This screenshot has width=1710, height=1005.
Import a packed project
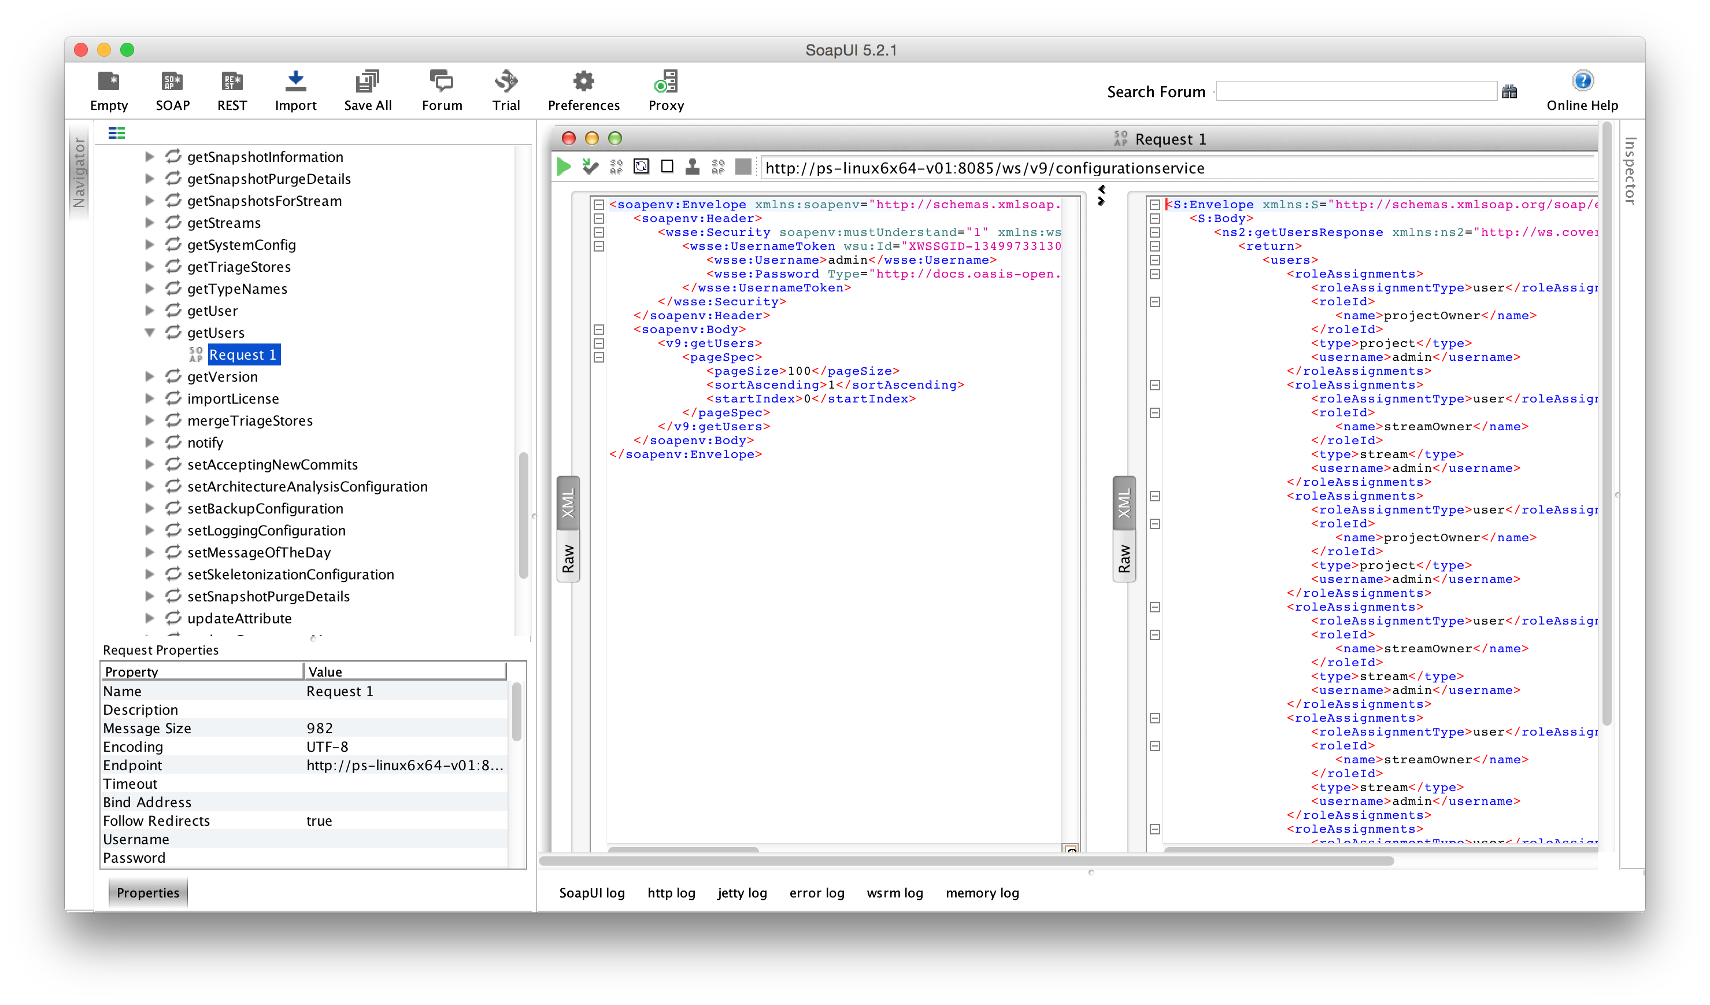296,90
